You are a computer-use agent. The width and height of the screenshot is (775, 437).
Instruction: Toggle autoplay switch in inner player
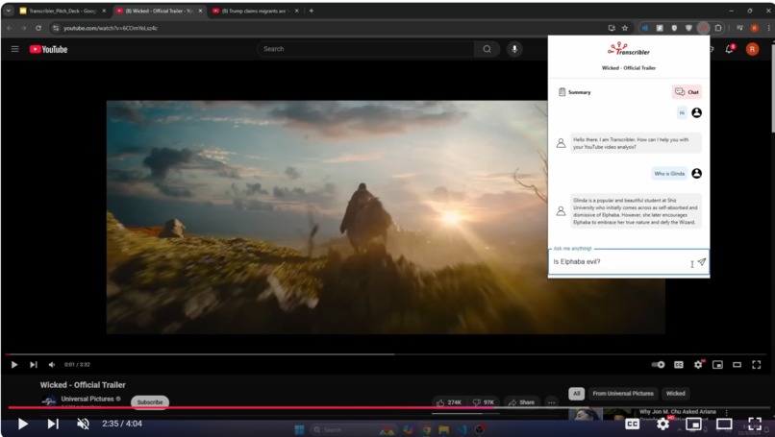tap(658, 365)
